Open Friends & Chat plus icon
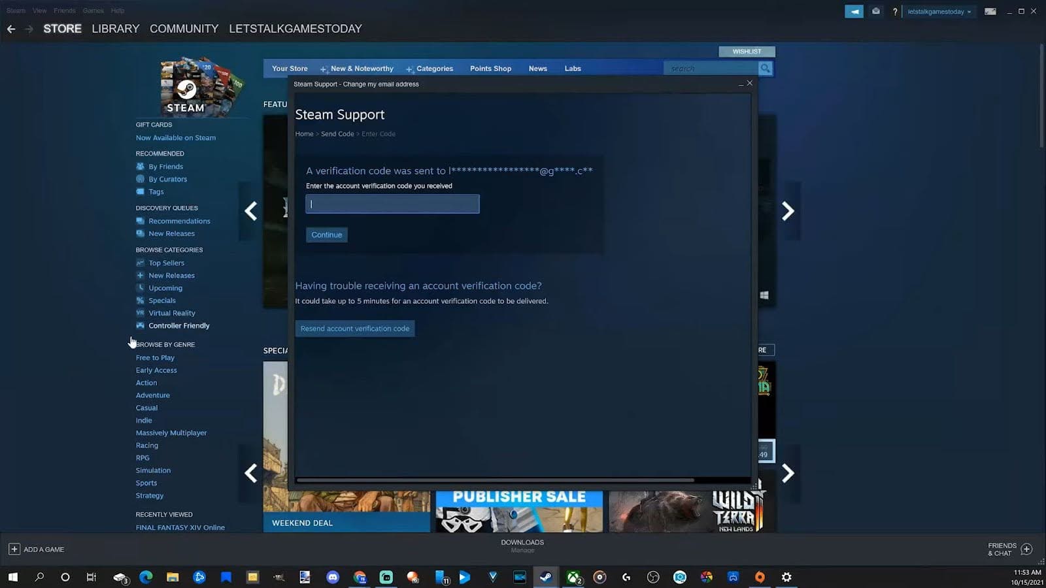This screenshot has width=1046, height=588. coord(1026,549)
